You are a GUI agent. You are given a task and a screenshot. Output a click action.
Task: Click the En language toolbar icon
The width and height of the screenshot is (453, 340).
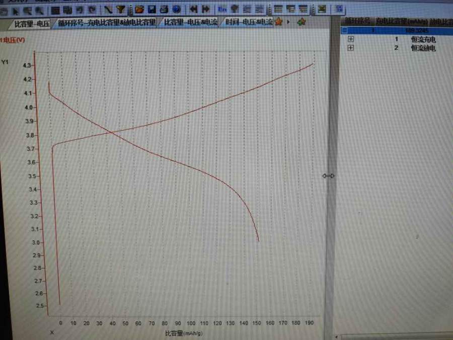coord(222,9)
